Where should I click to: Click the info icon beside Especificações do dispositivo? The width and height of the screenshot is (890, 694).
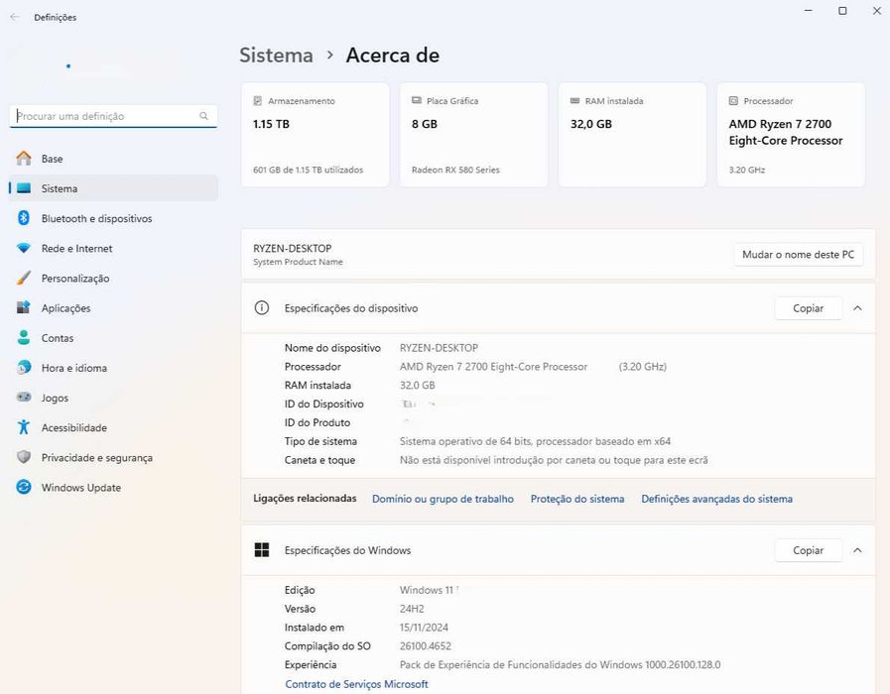tap(262, 308)
